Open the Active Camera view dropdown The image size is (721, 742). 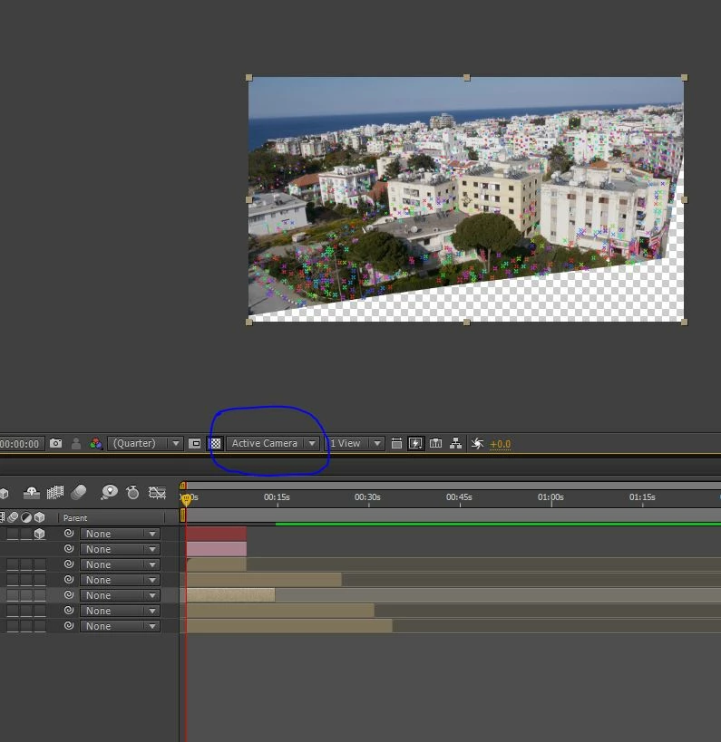[x=272, y=443]
